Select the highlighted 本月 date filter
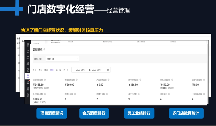The image size is (216, 126). tap(52, 70)
